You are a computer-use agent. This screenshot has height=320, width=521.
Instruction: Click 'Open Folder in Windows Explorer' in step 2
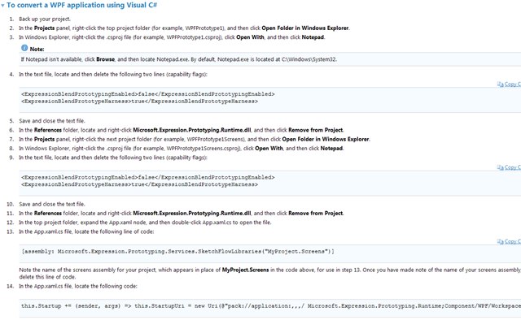(305, 28)
